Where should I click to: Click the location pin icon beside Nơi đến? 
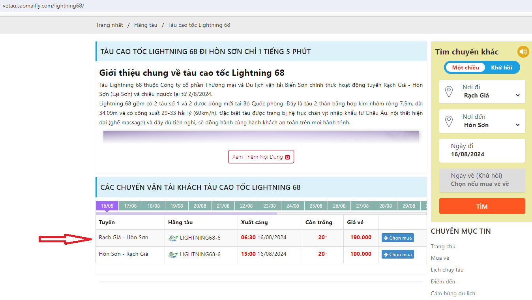pyautogui.click(x=449, y=122)
